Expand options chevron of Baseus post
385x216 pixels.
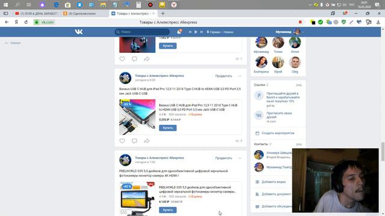click(240, 76)
